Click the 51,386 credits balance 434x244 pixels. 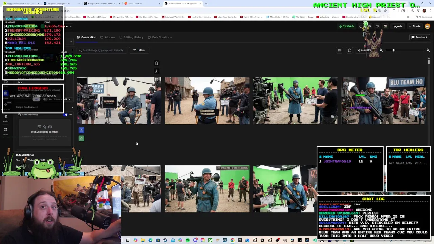coord(347,26)
